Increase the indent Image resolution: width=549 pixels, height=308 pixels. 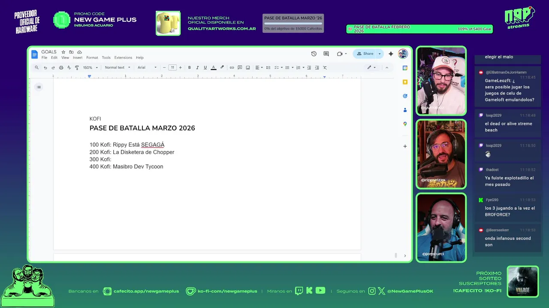(317, 68)
